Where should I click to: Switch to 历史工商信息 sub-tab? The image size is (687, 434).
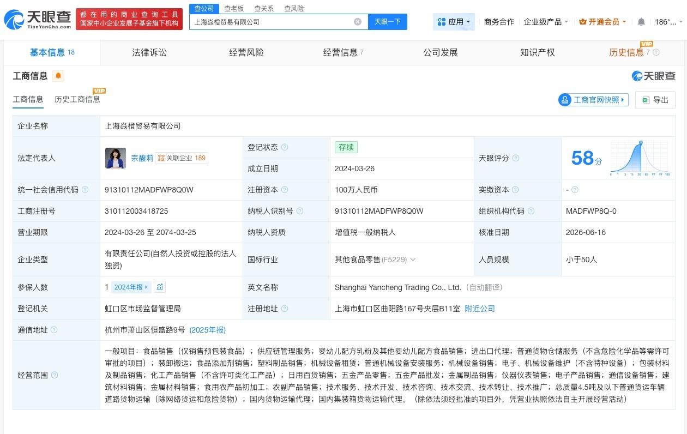(x=77, y=99)
